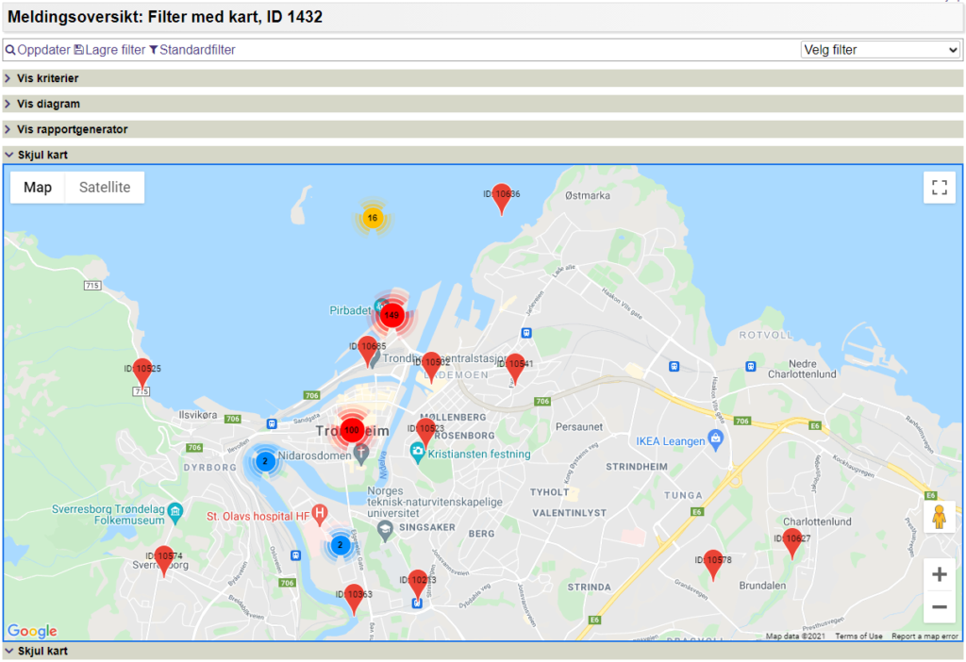The height and width of the screenshot is (662, 966).
Task: Switch to the Satellite view tab
Action: (105, 188)
